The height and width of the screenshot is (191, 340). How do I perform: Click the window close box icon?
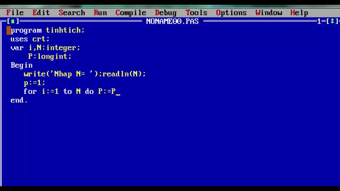pyautogui.click(x=13, y=21)
